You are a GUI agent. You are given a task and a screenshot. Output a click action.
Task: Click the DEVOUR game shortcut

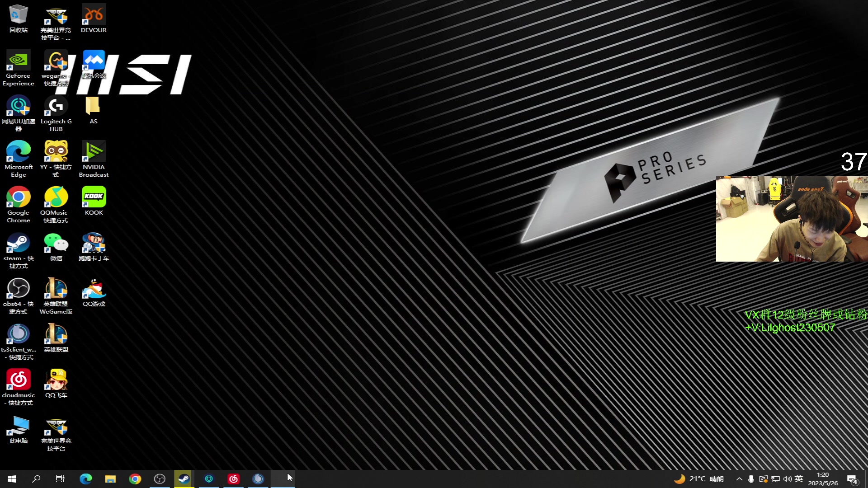[x=94, y=16]
